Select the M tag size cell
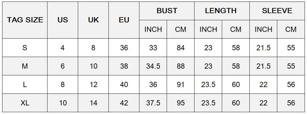This screenshot has height=114, width=307. coord(25,66)
